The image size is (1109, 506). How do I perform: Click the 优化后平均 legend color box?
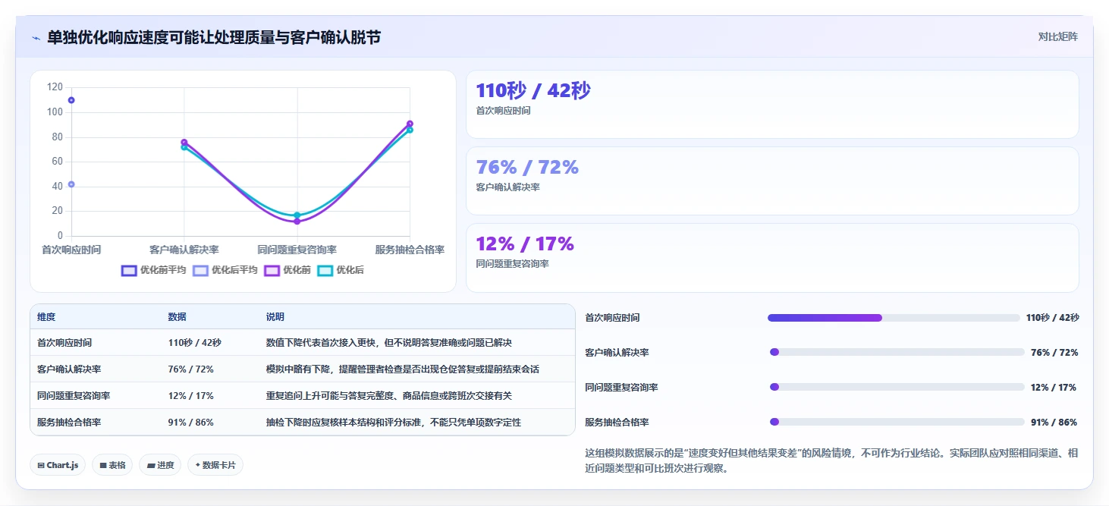click(x=201, y=270)
